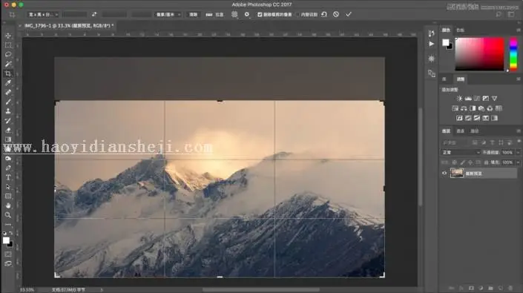Expand the pixels per unit dropdown
The width and height of the screenshot is (523, 293).
point(168,15)
